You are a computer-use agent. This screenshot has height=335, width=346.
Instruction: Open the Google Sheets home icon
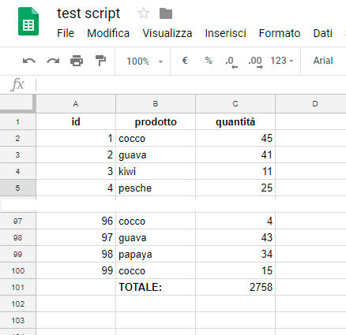[28, 21]
